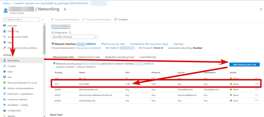Open the network security group nsg link
The height and width of the screenshot is (117, 264).
(91, 64)
